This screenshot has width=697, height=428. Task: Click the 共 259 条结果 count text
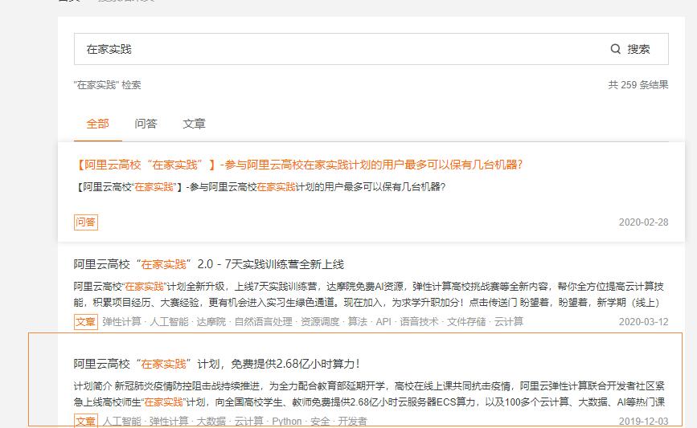click(638, 85)
